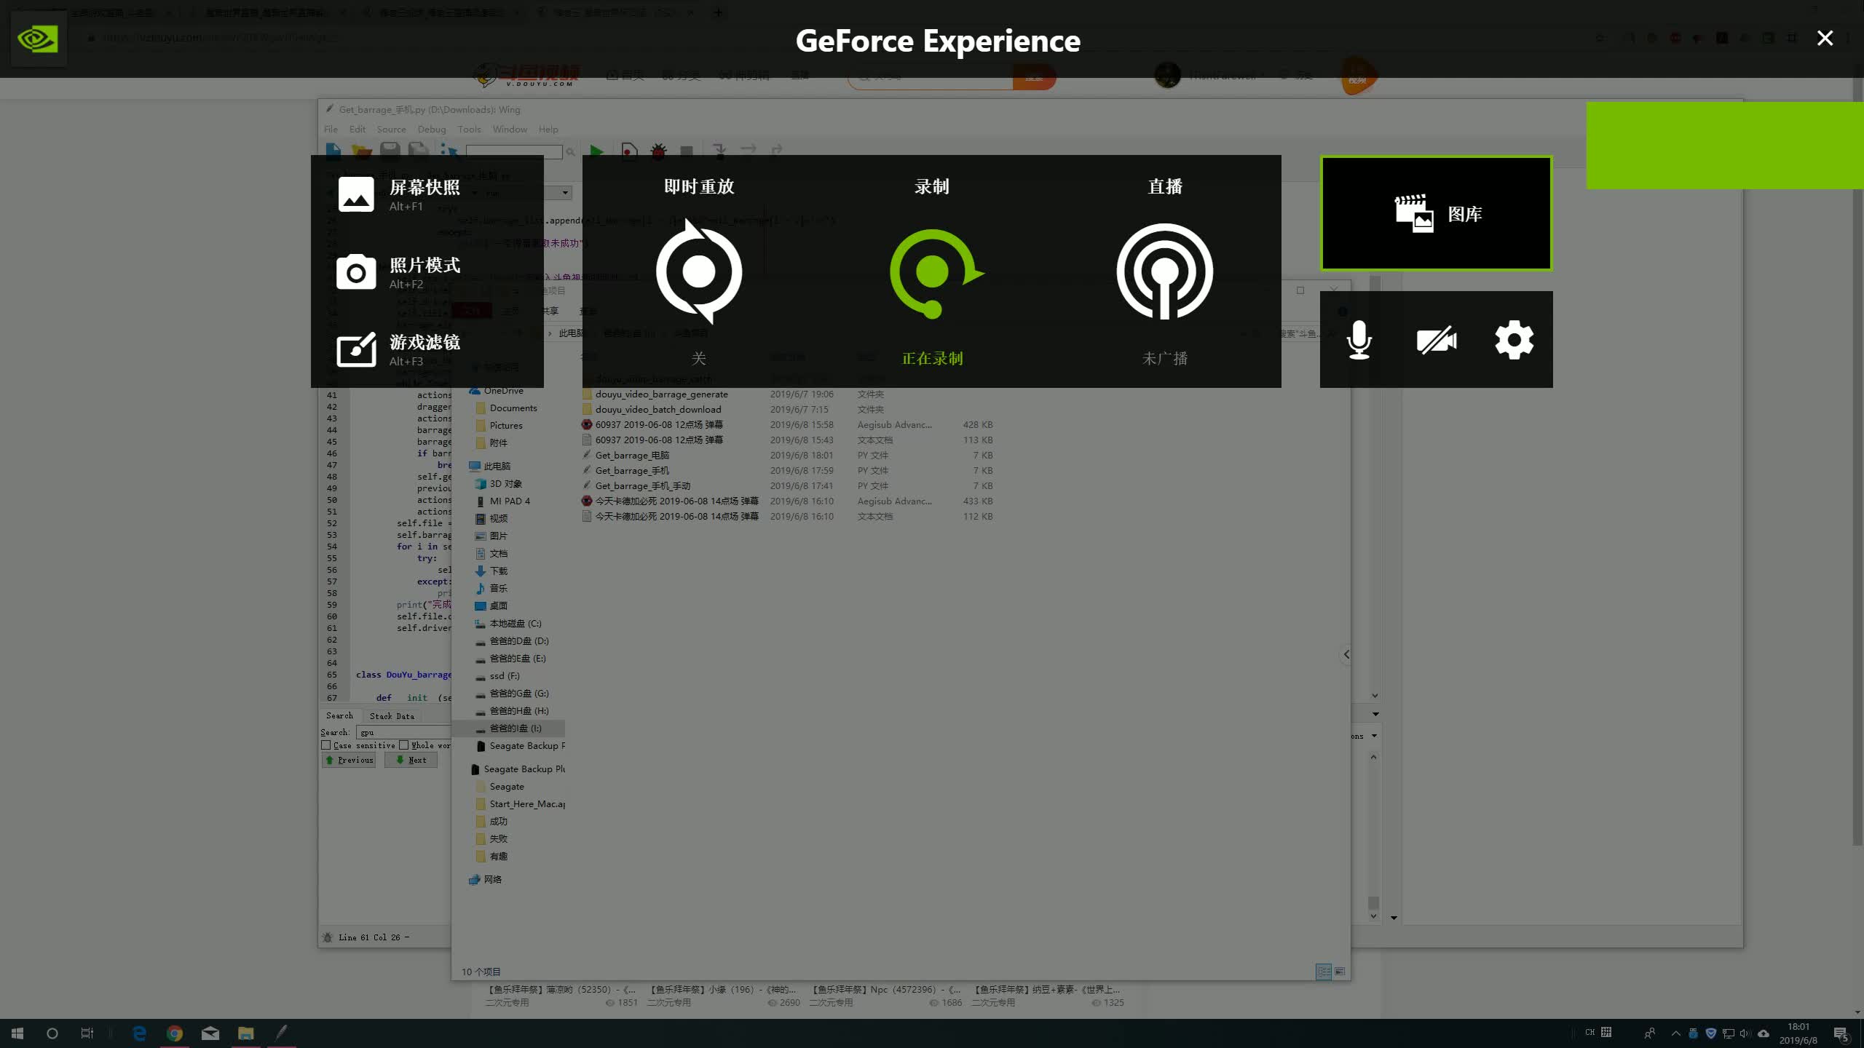Open the Mail app from taskbar

click(x=210, y=1033)
